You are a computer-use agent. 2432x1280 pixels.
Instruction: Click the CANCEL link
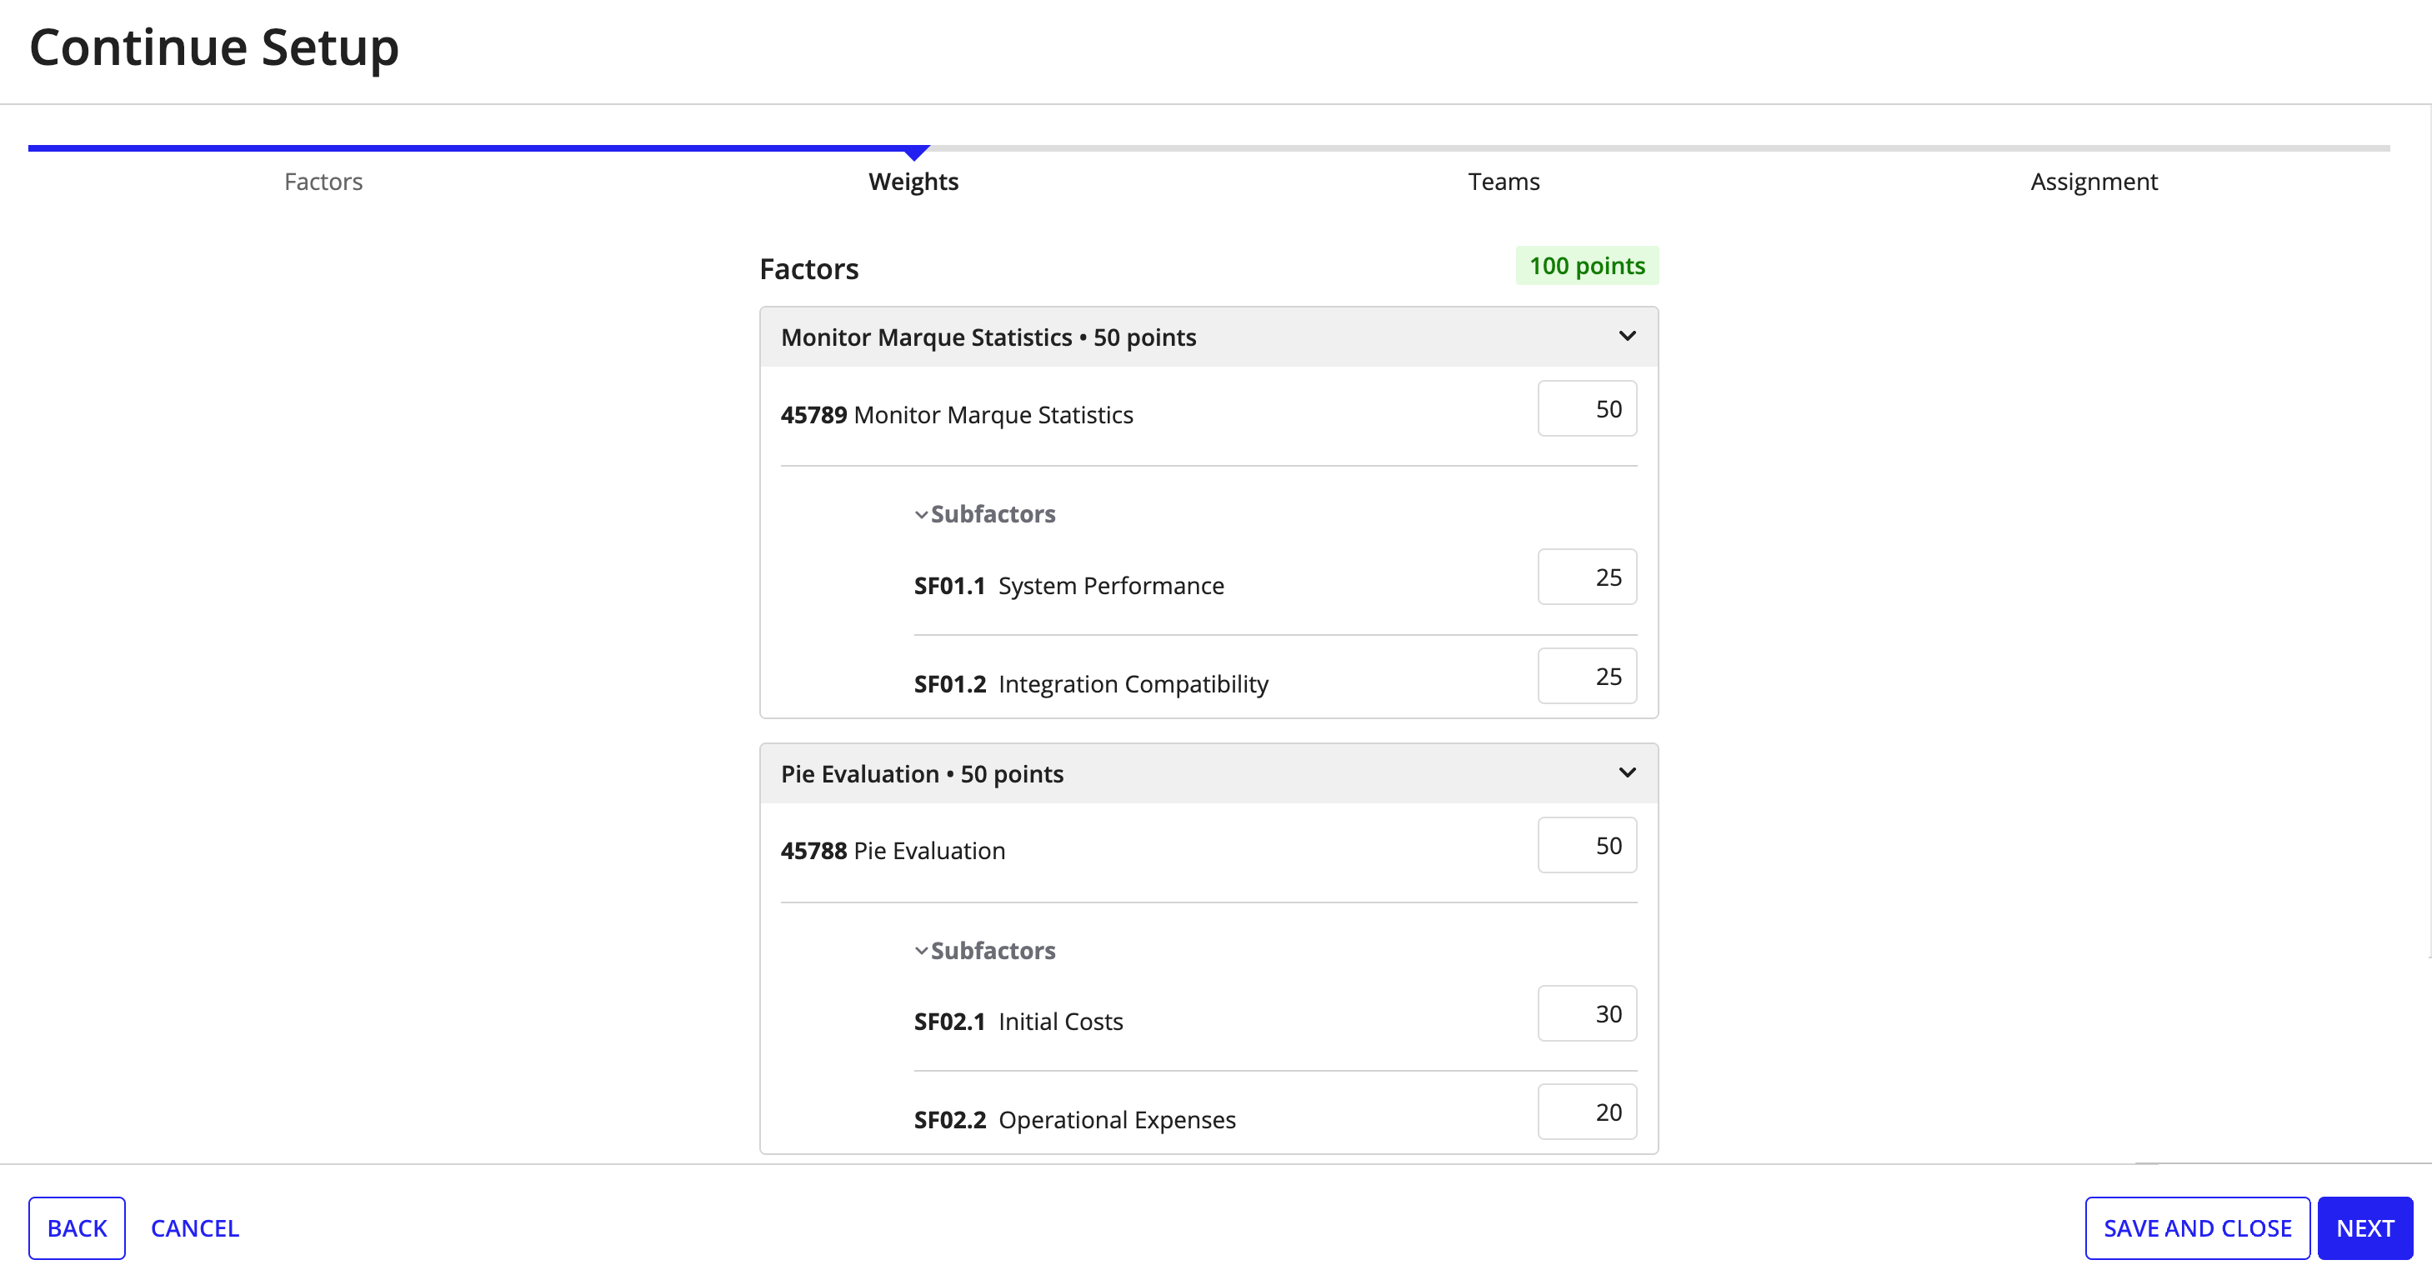194,1228
